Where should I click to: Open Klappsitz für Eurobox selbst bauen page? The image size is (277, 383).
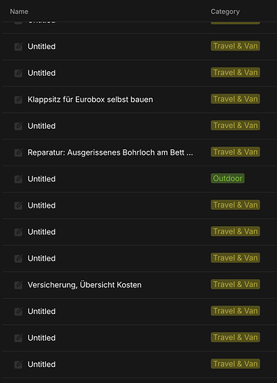(91, 100)
